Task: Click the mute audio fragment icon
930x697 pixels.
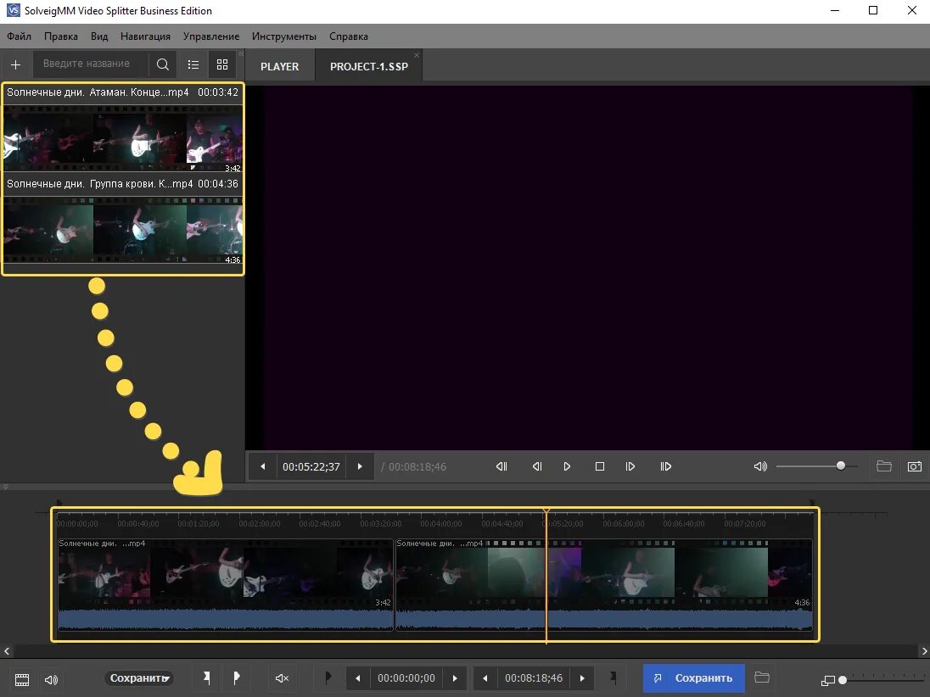Action: [283, 678]
